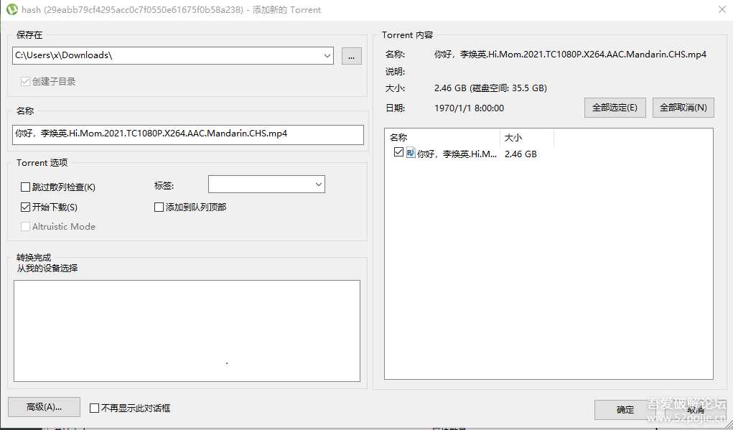
Task: Click the video file icon beside the mp4 entry
Action: [409, 153]
